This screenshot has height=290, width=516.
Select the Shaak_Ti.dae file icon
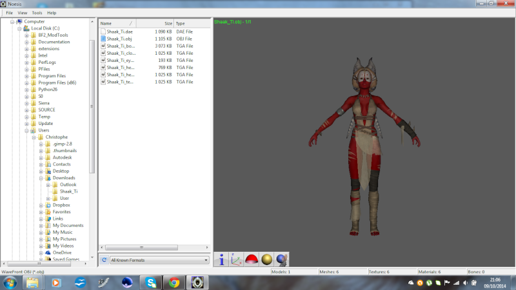tap(103, 32)
